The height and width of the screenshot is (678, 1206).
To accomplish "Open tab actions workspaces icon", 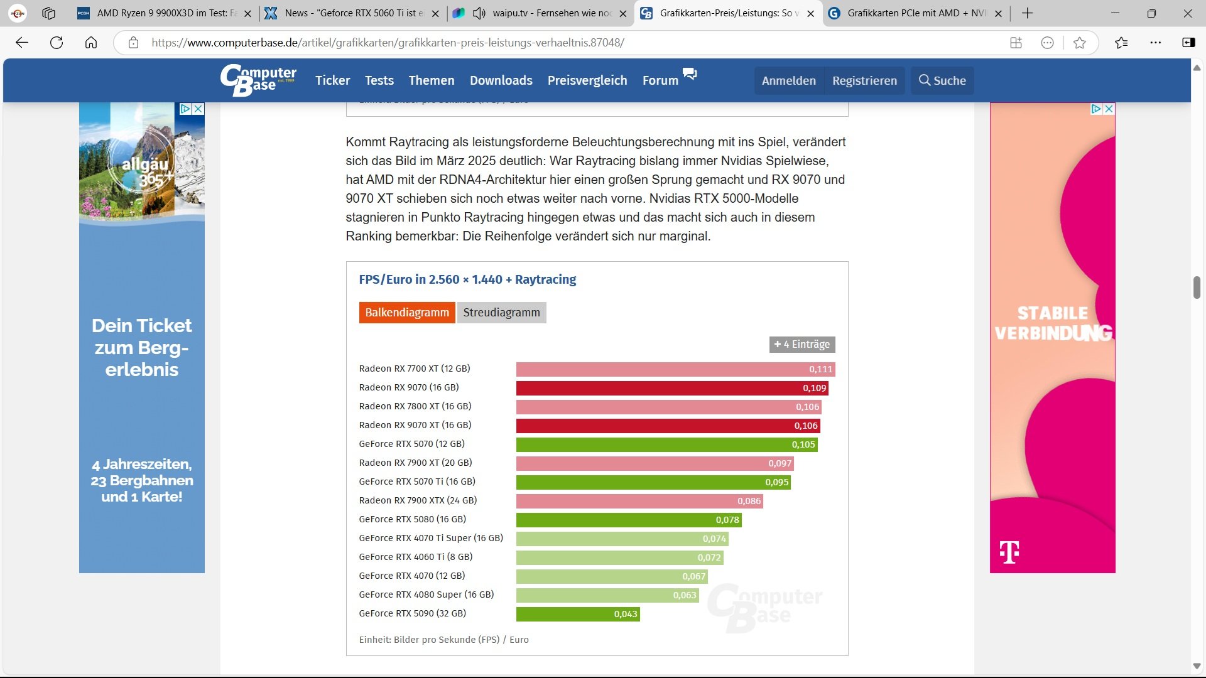I will 49,13.
